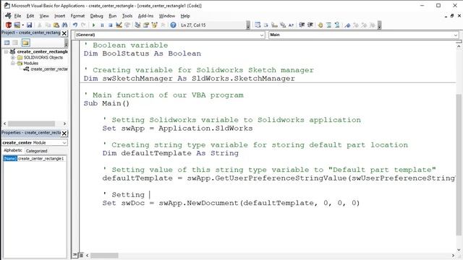The width and height of the screenshot is (463, 260).
Task: Save the macro with the floppy icon
Action: click(x=29, y=25)
